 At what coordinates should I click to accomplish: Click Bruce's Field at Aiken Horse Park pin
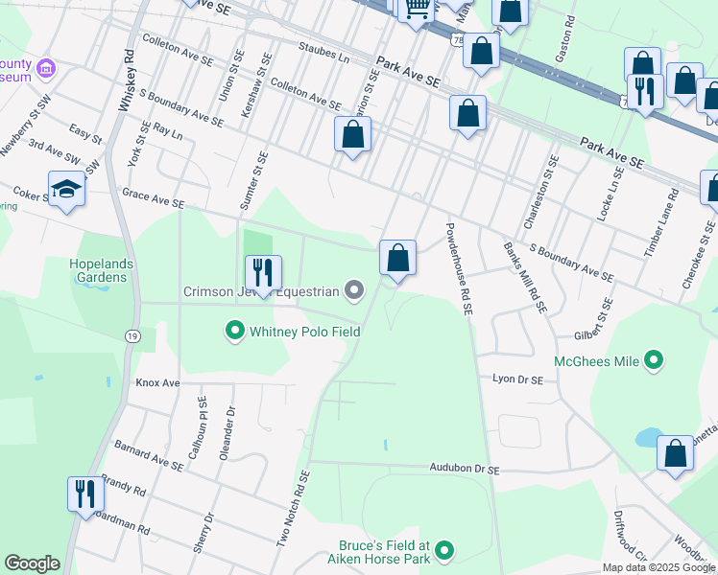coord(443,550)
